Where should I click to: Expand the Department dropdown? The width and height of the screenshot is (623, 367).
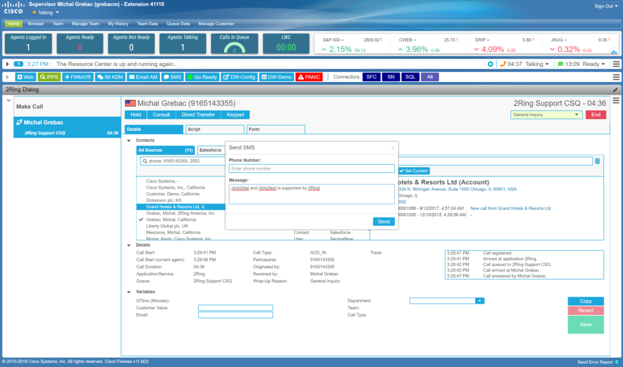point(479,300)
